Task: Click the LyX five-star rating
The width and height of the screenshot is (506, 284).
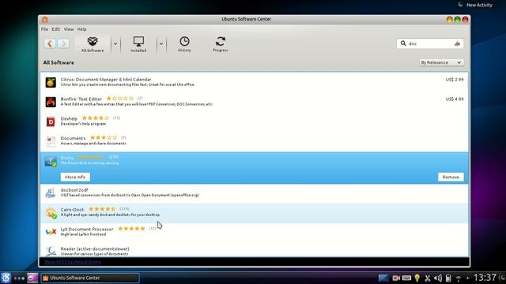Action: pos(131,228)
